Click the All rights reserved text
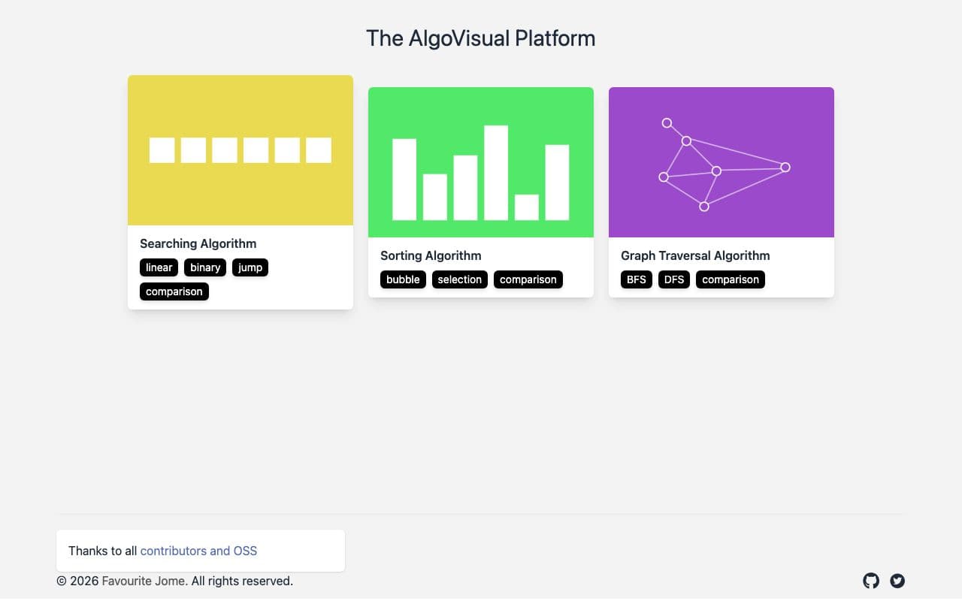This screenshot has height=601, width=962. (x=242, y=581)
